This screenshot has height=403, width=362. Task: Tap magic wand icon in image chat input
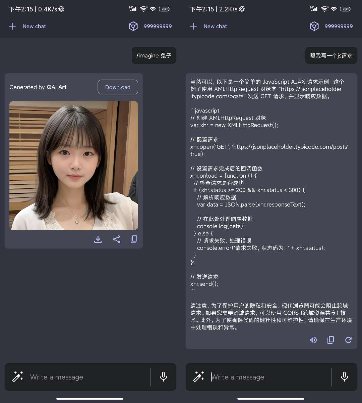coord(18,377)
